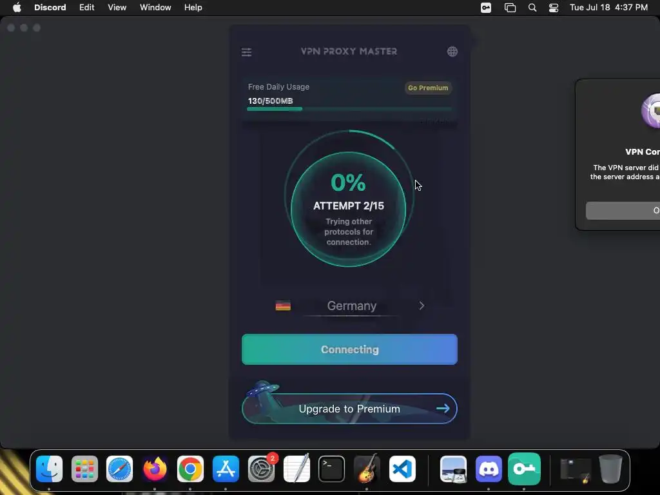Open TextEdit from the Dock
This screenshot has height=495, width=660.
(296, 468)
